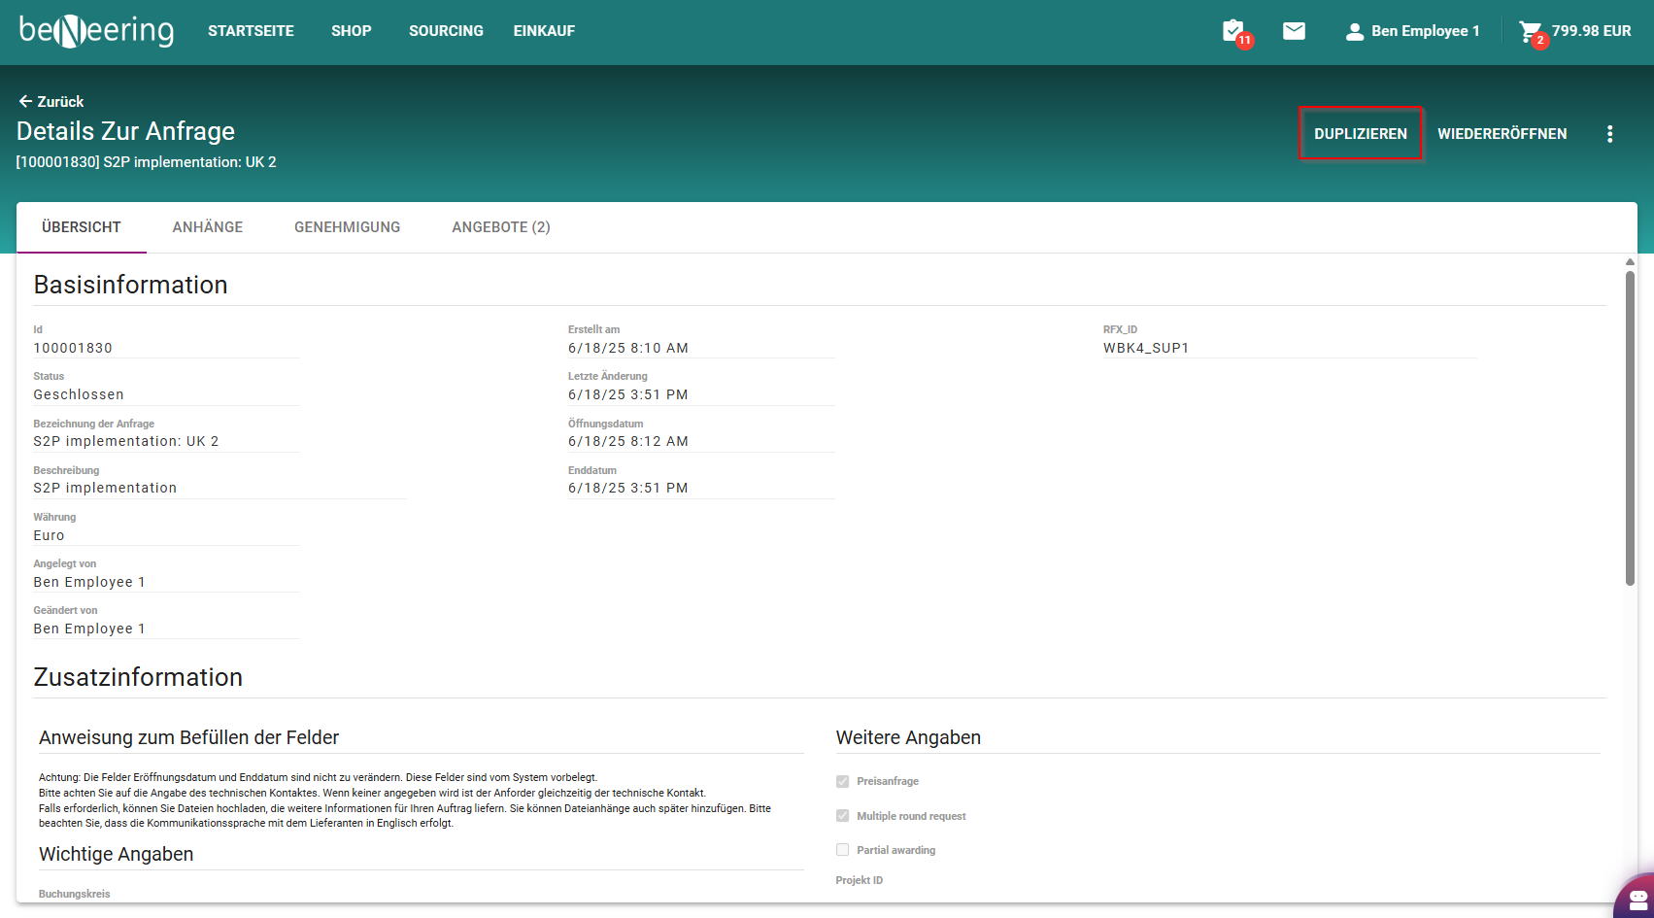Click the DUPLIZIEREN button

pyautogui.click(x=1360, y=134)
